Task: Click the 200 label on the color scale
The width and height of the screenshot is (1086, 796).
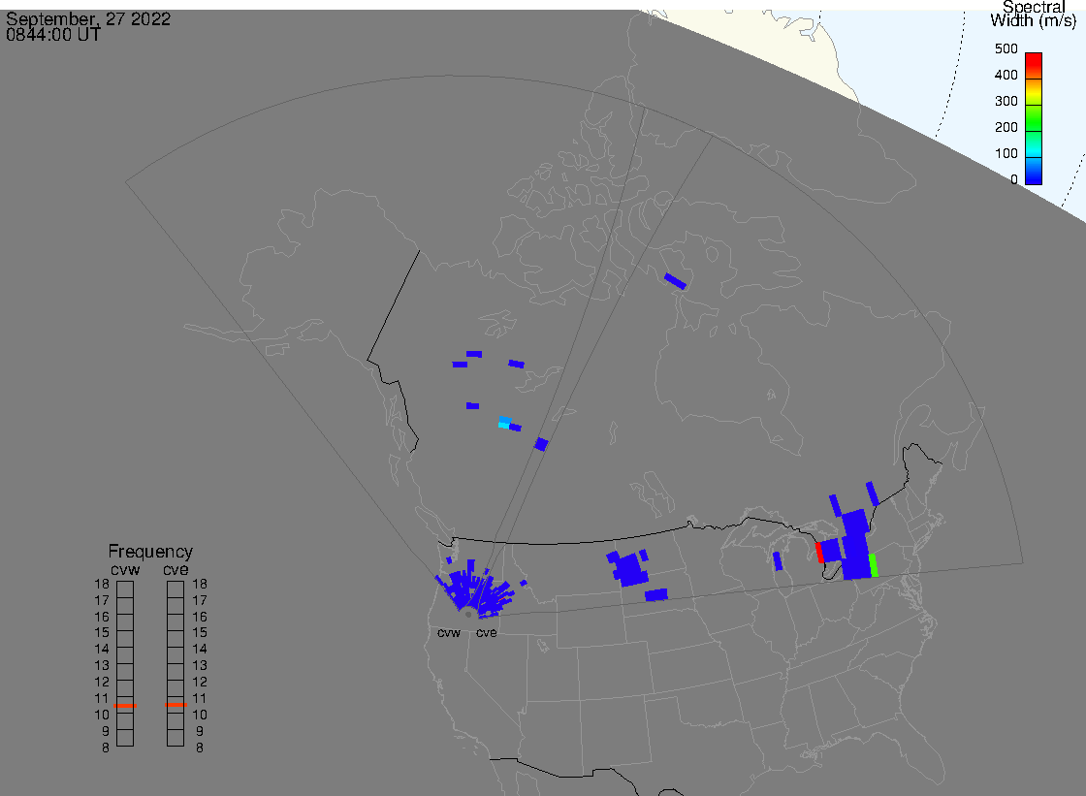Action: 1006,127
